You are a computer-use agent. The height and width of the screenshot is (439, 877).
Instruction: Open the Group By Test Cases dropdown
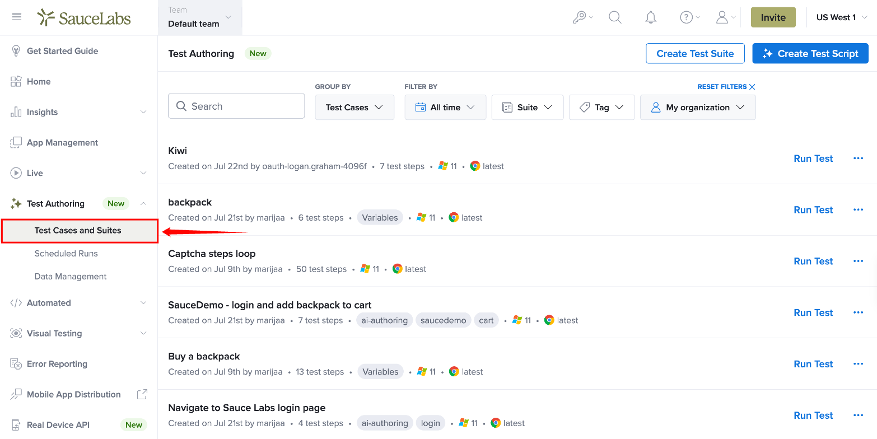click(354, 108)
